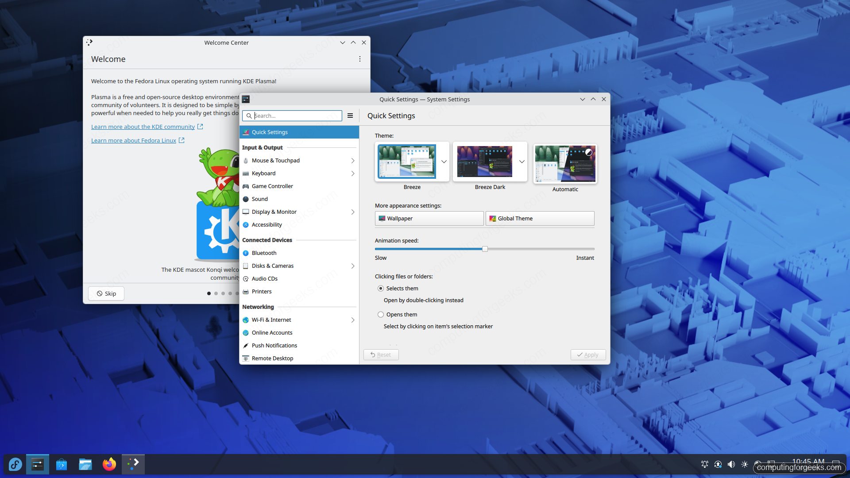This screenshot has width=850, height=478.
Task: Open the System Settings hamburger menu
Action: click(x=350, y=116)
